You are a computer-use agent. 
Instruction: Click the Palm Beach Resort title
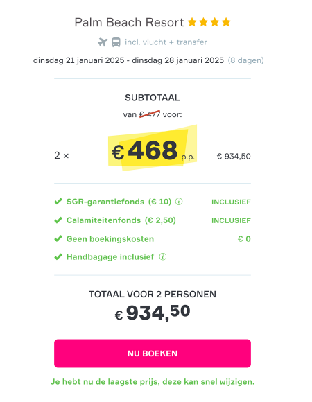click(129, 22)
